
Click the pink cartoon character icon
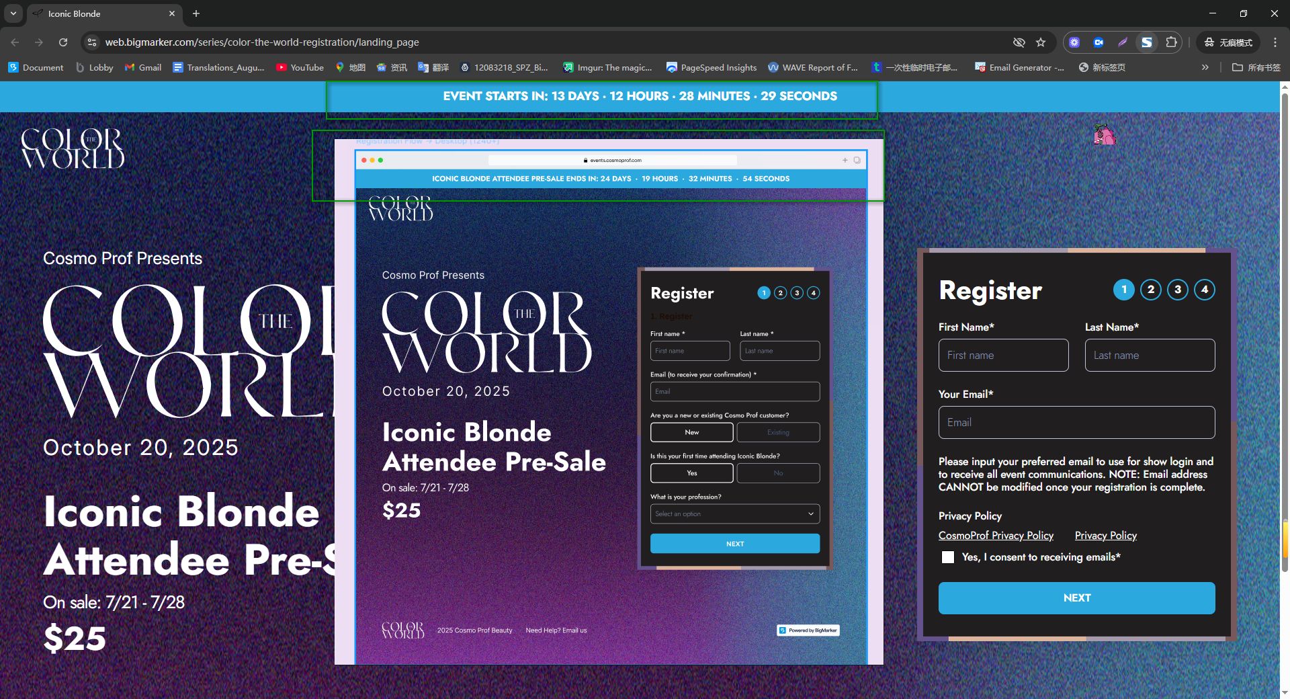pos(1104,134)
